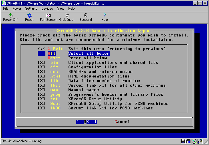Click 'Data files needed at runtime' text
The width and height of the screenshot is (209, 145).
[104, 81]
